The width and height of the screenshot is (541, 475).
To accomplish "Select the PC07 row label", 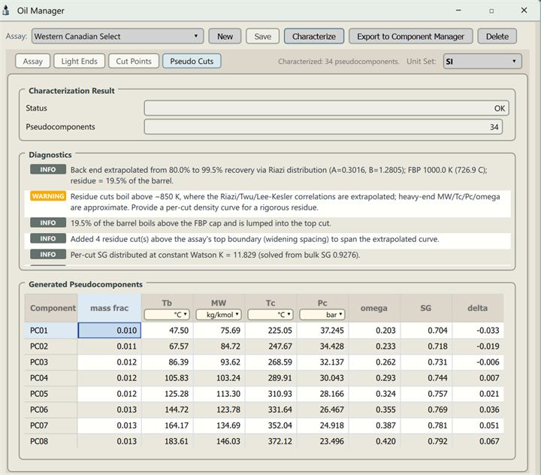I will [51, 425].
